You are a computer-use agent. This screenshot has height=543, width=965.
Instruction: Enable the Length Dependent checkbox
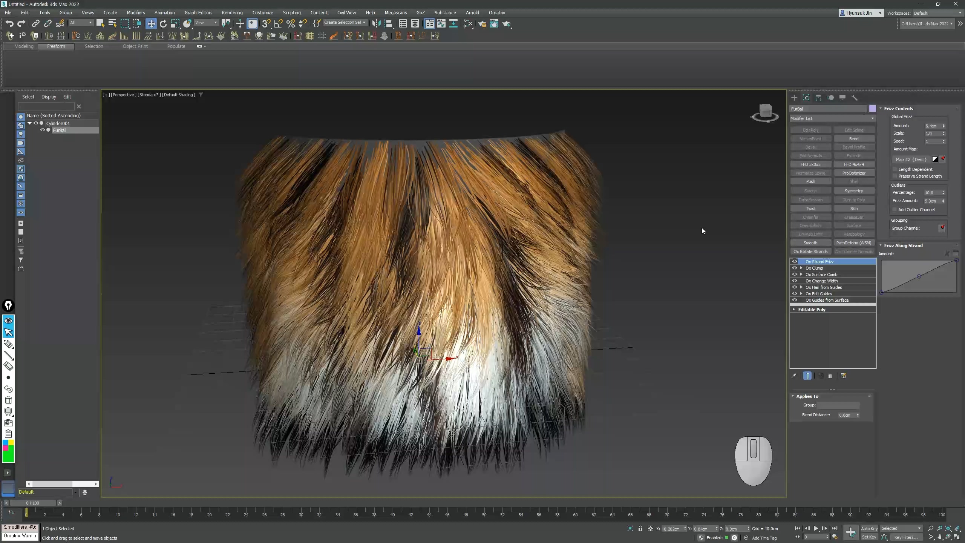(x=895, y=169)
